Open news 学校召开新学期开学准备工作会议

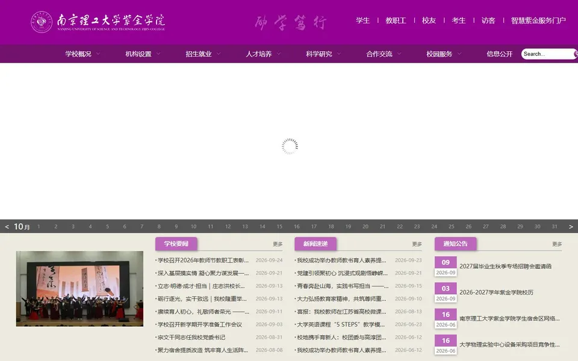[x=200, y=324]
